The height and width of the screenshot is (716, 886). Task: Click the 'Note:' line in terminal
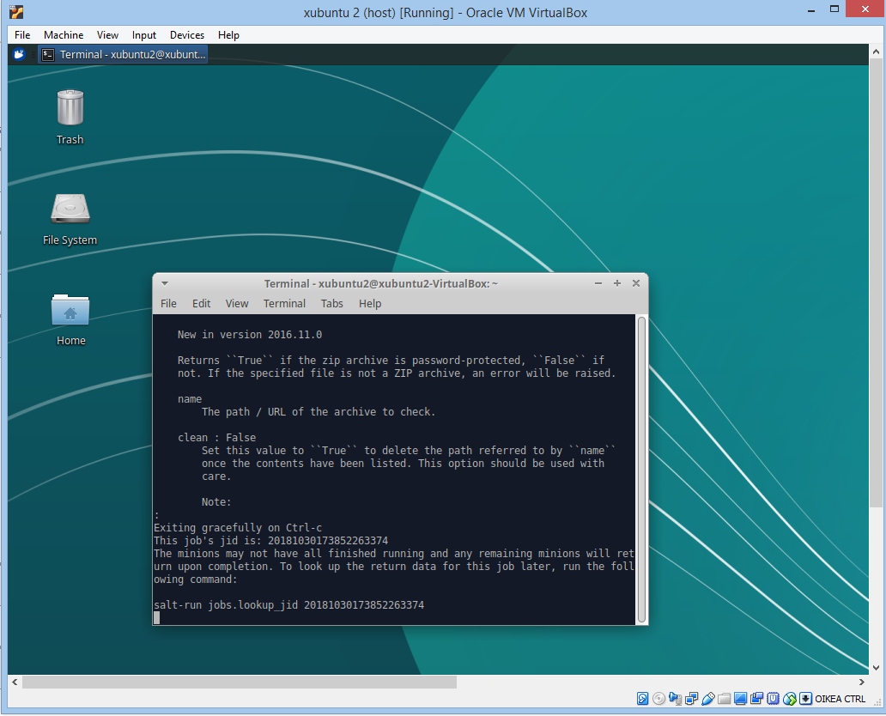coord(216,502)
